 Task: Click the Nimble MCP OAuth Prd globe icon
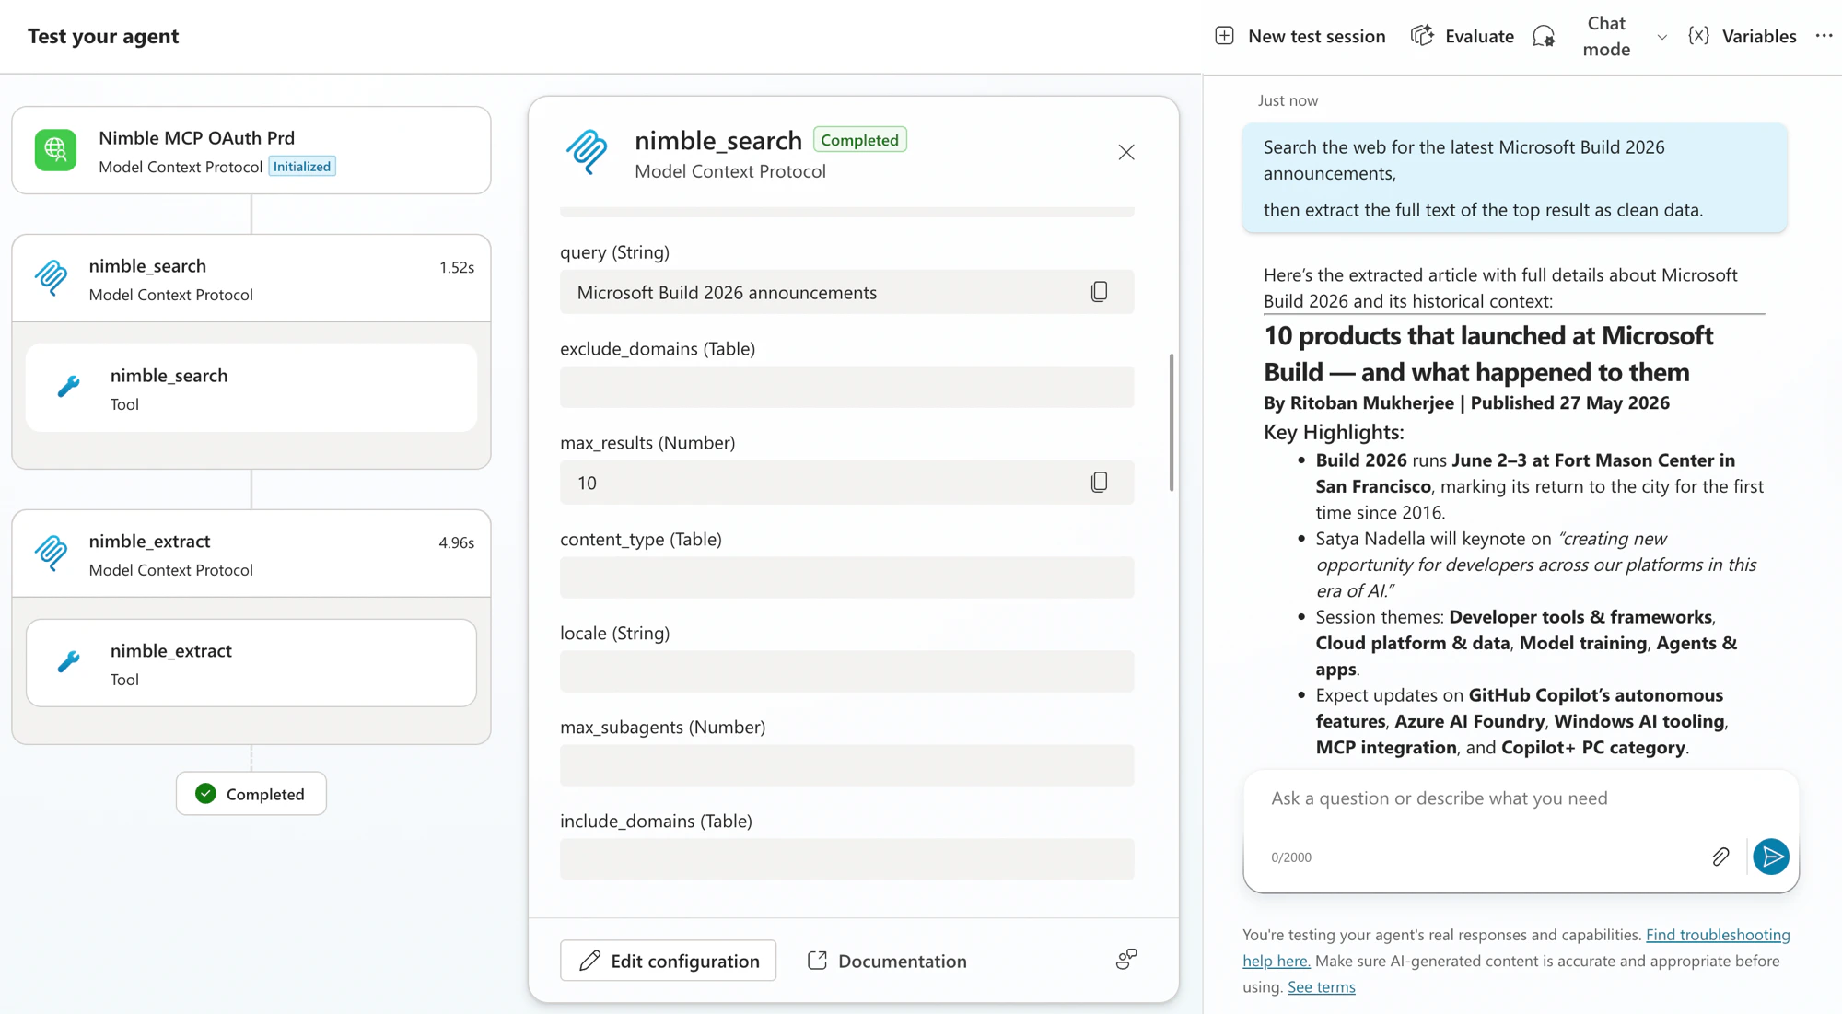55,149
